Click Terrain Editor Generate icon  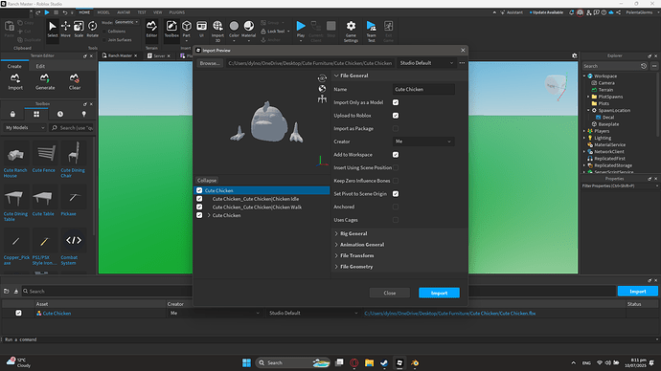click(x=45, y=81)
